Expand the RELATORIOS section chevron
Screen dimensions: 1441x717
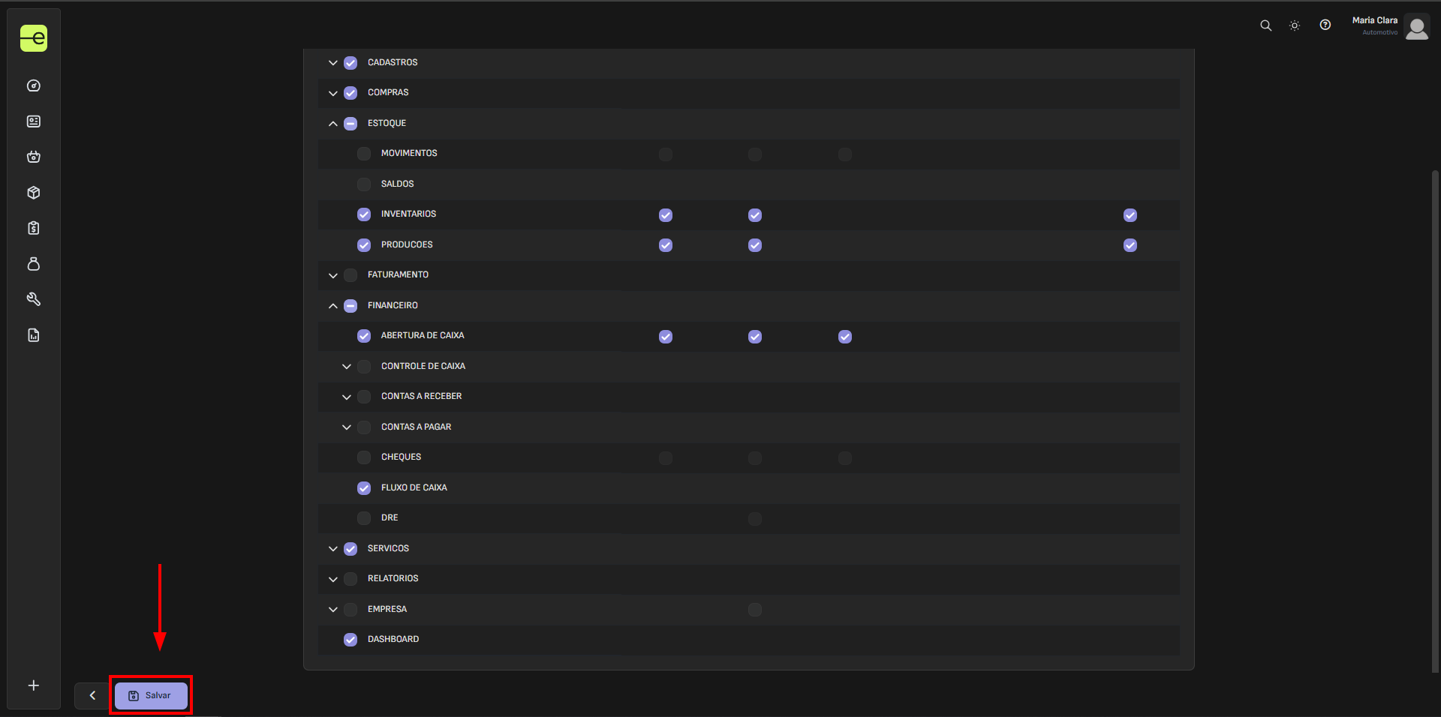click(333, 579)
